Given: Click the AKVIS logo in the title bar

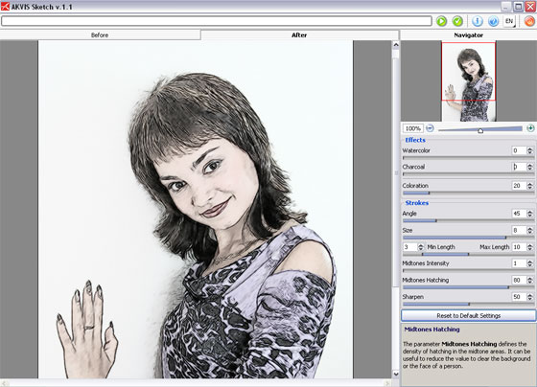Looking at the screenshot, I should [5, 6].
